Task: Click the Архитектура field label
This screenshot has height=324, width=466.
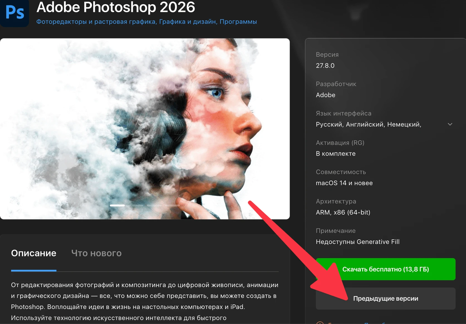Action: coord(336,201)
